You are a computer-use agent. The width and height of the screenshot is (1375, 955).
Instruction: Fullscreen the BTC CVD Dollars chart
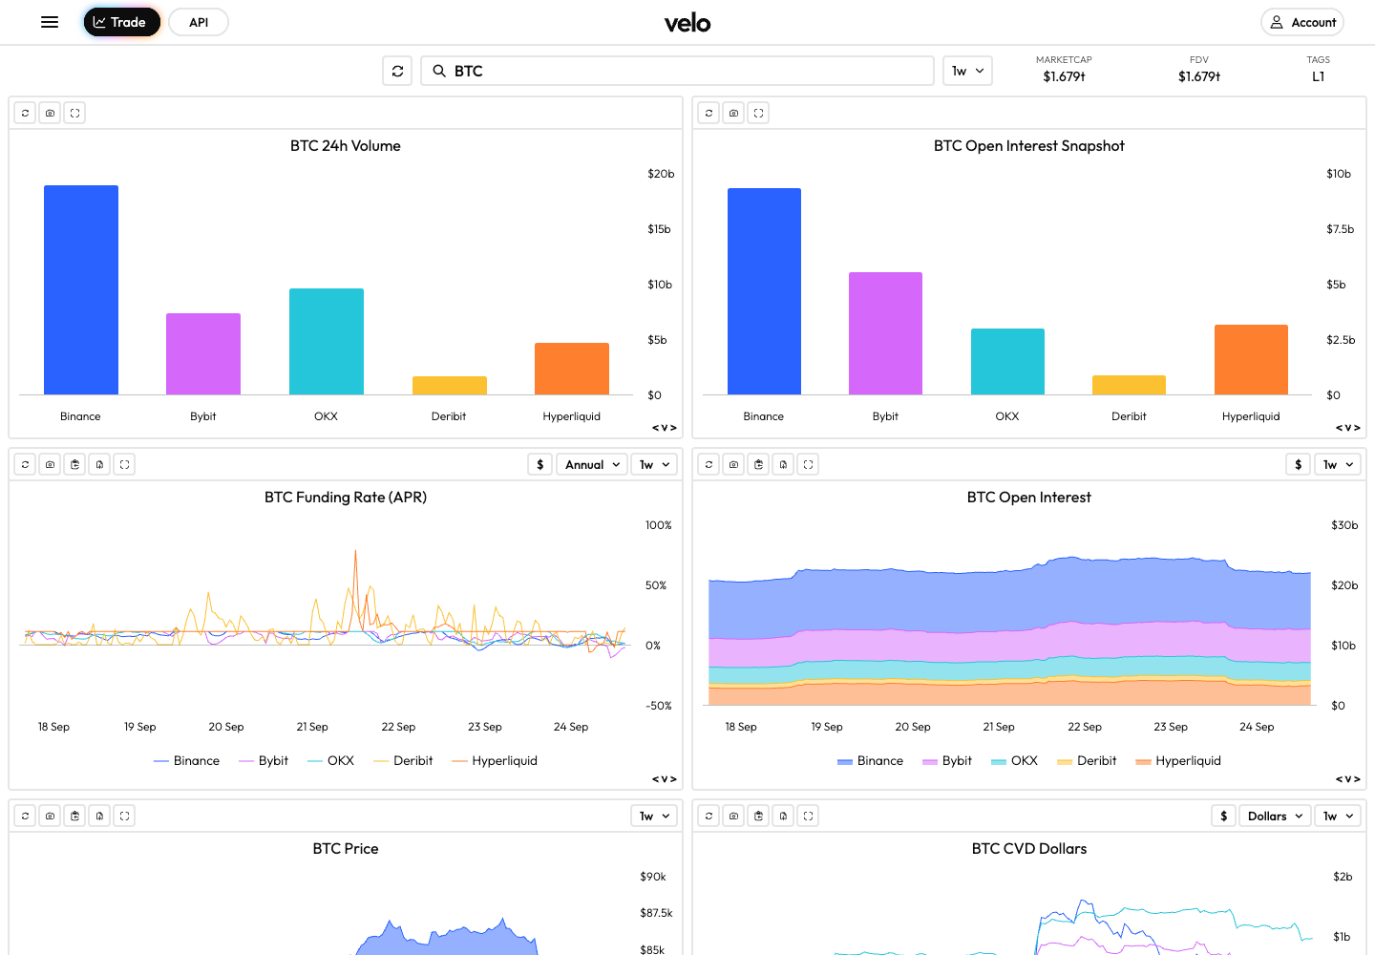click(809, 816)
